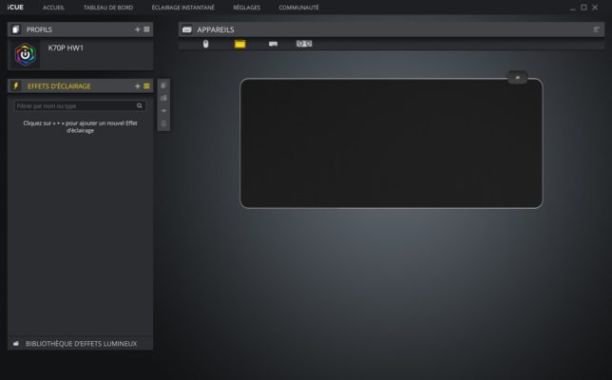Select the mouse device icon
Image resolution: width=612 pixels, height=380 pixels.
[205, 44]
